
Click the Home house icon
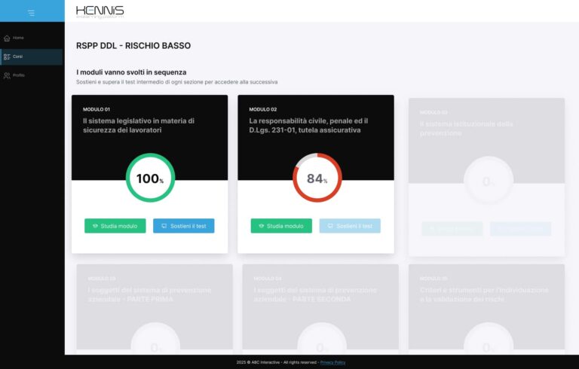click(x=7, y=38)
